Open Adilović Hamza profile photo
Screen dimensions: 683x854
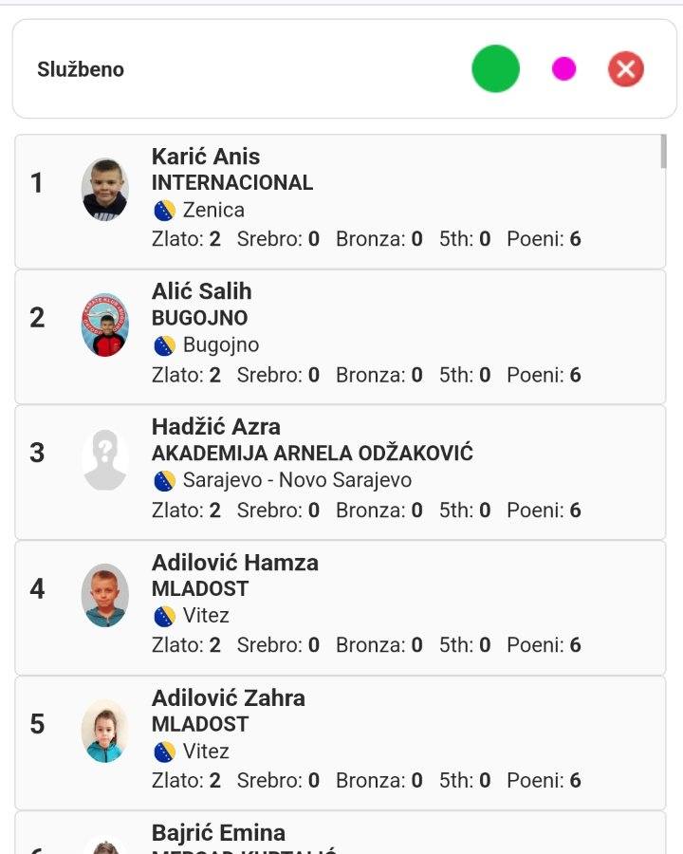click(x=104, y=595)
